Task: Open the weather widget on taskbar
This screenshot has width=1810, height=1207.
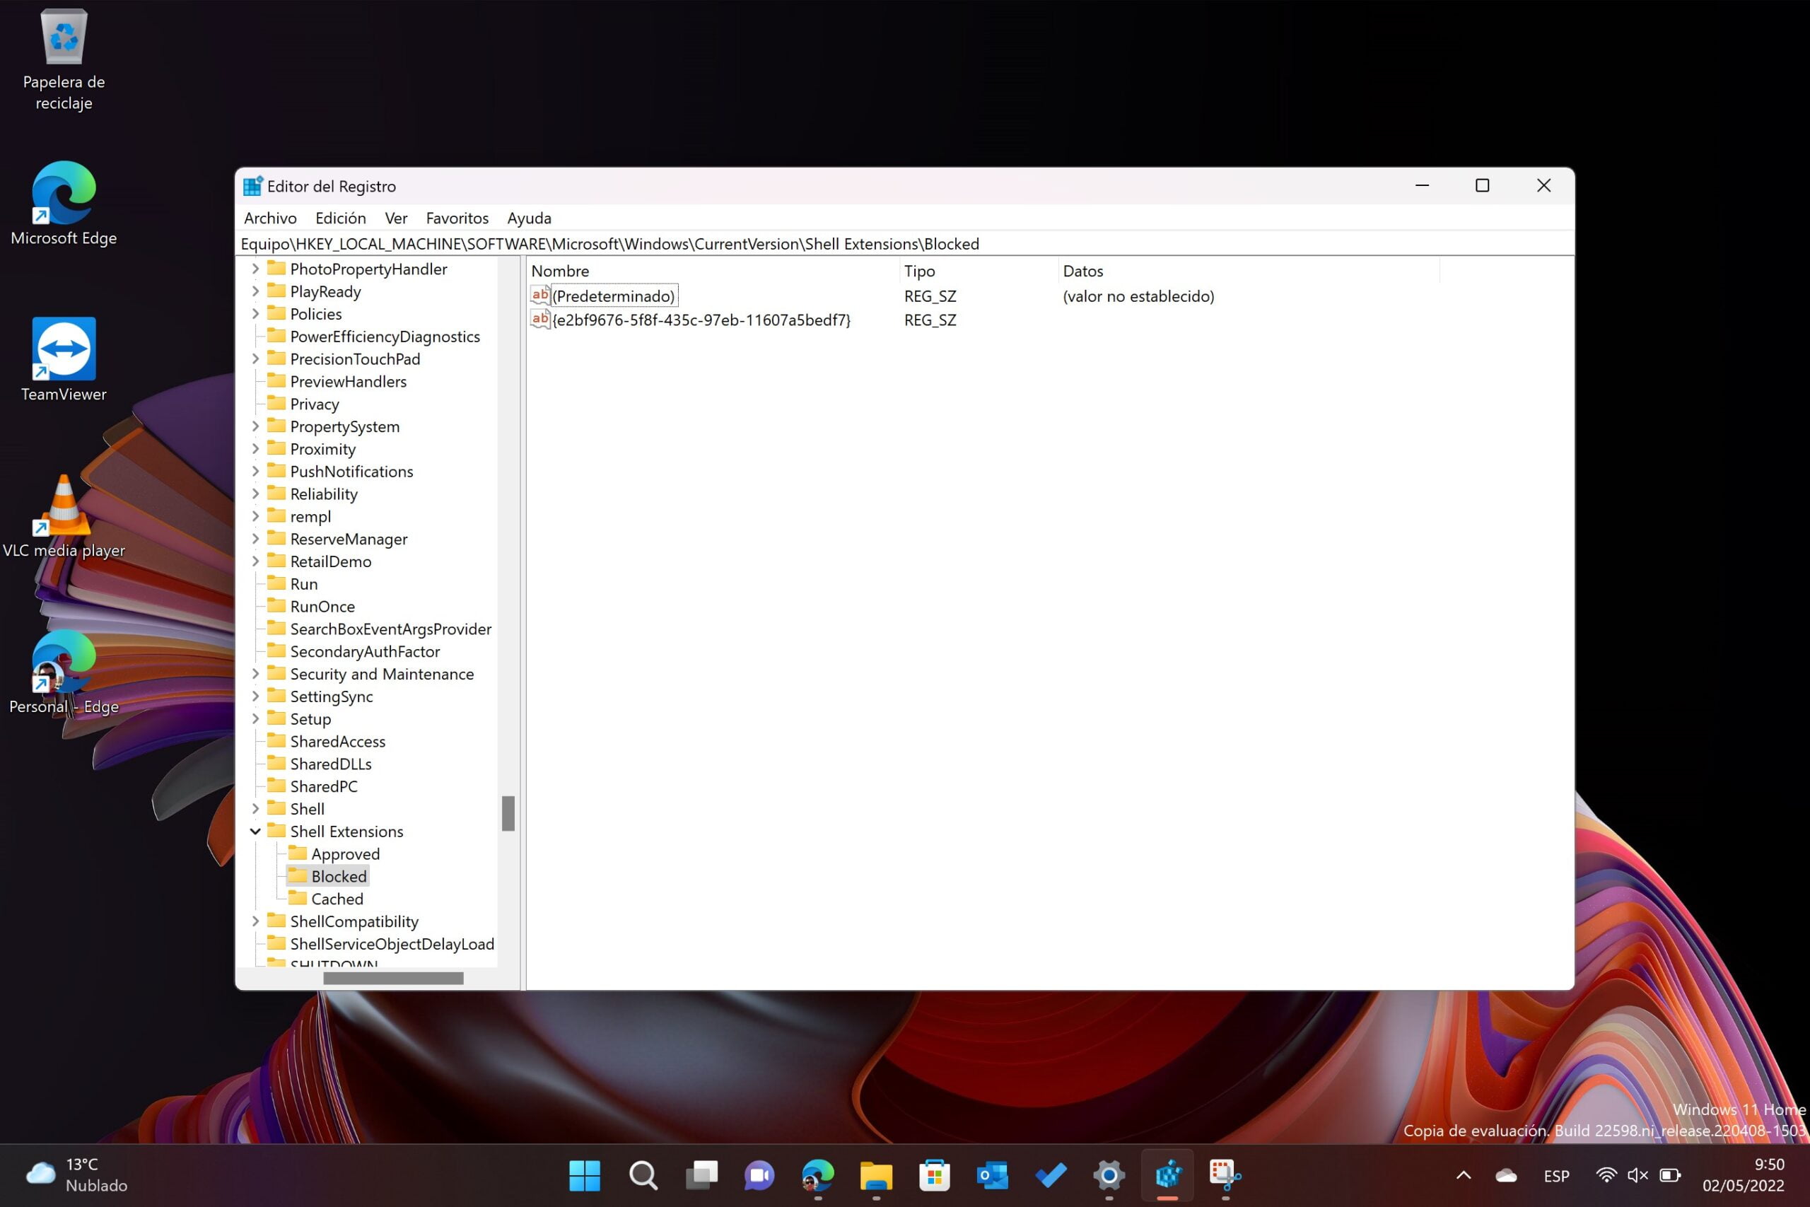Action: (x=77, y=1174)
